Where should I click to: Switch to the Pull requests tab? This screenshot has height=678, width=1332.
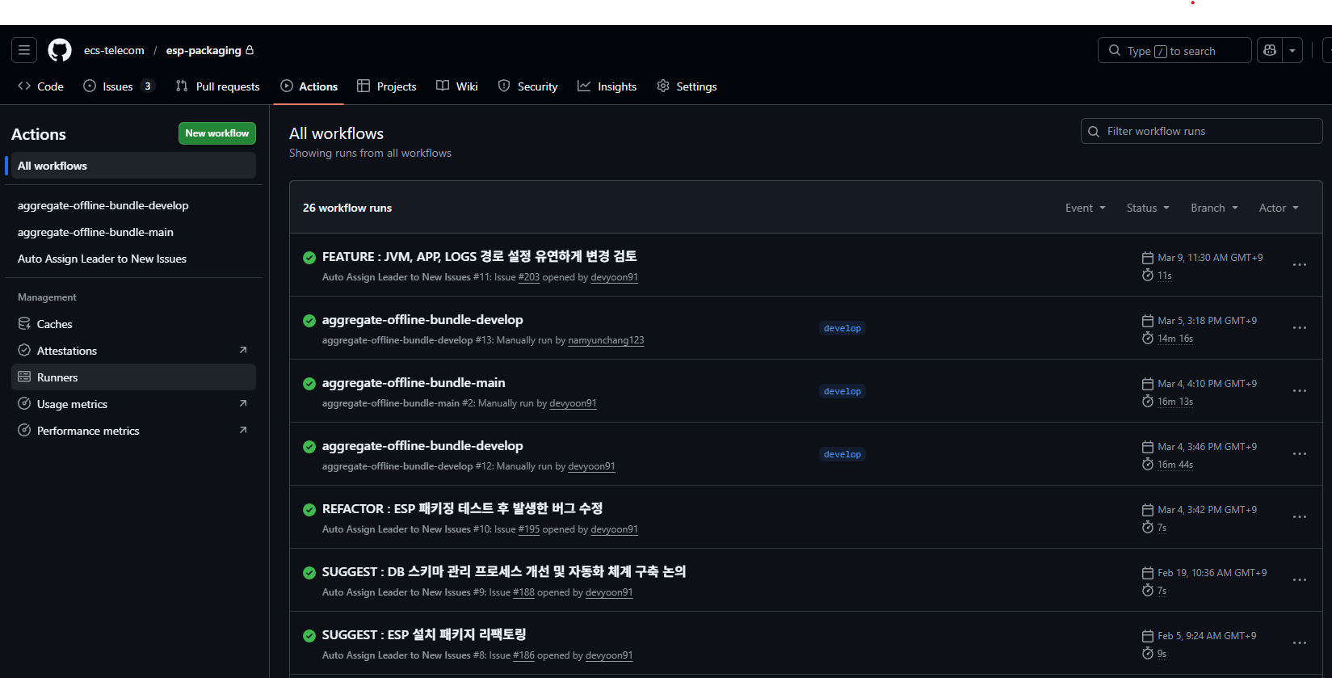218,86
